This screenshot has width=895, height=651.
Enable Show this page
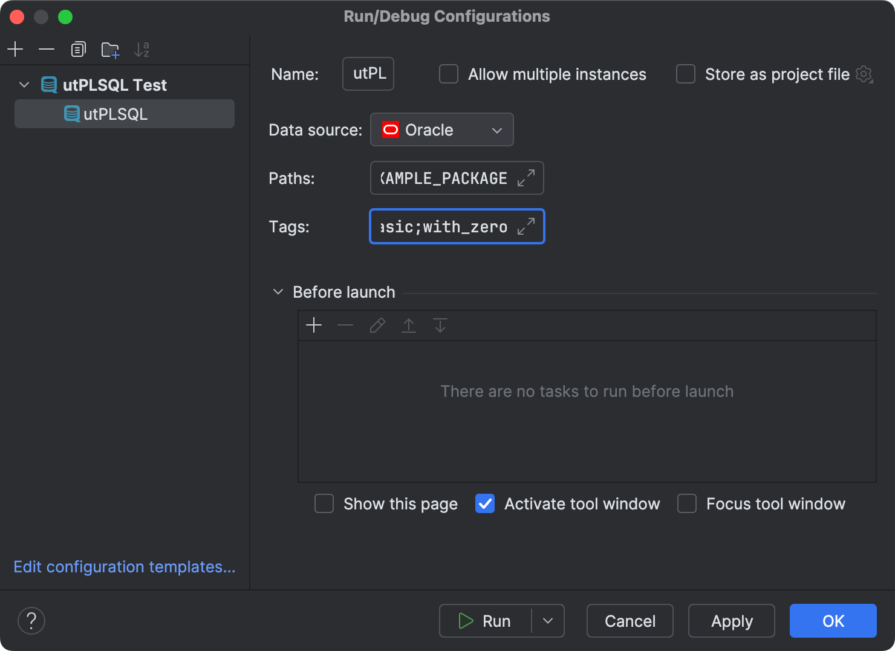pos(324,503)
